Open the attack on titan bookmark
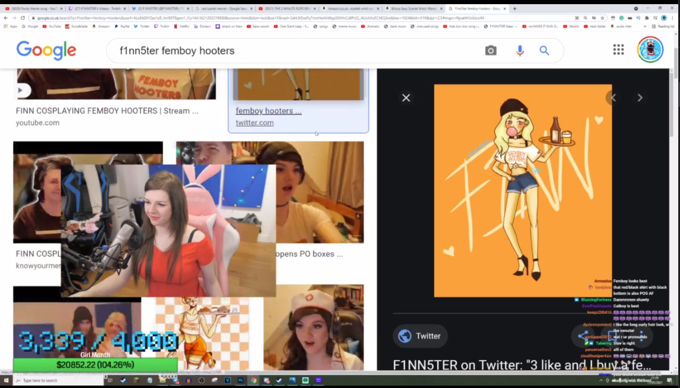Screen dimensions: 680x388 [x=229, y=26]
